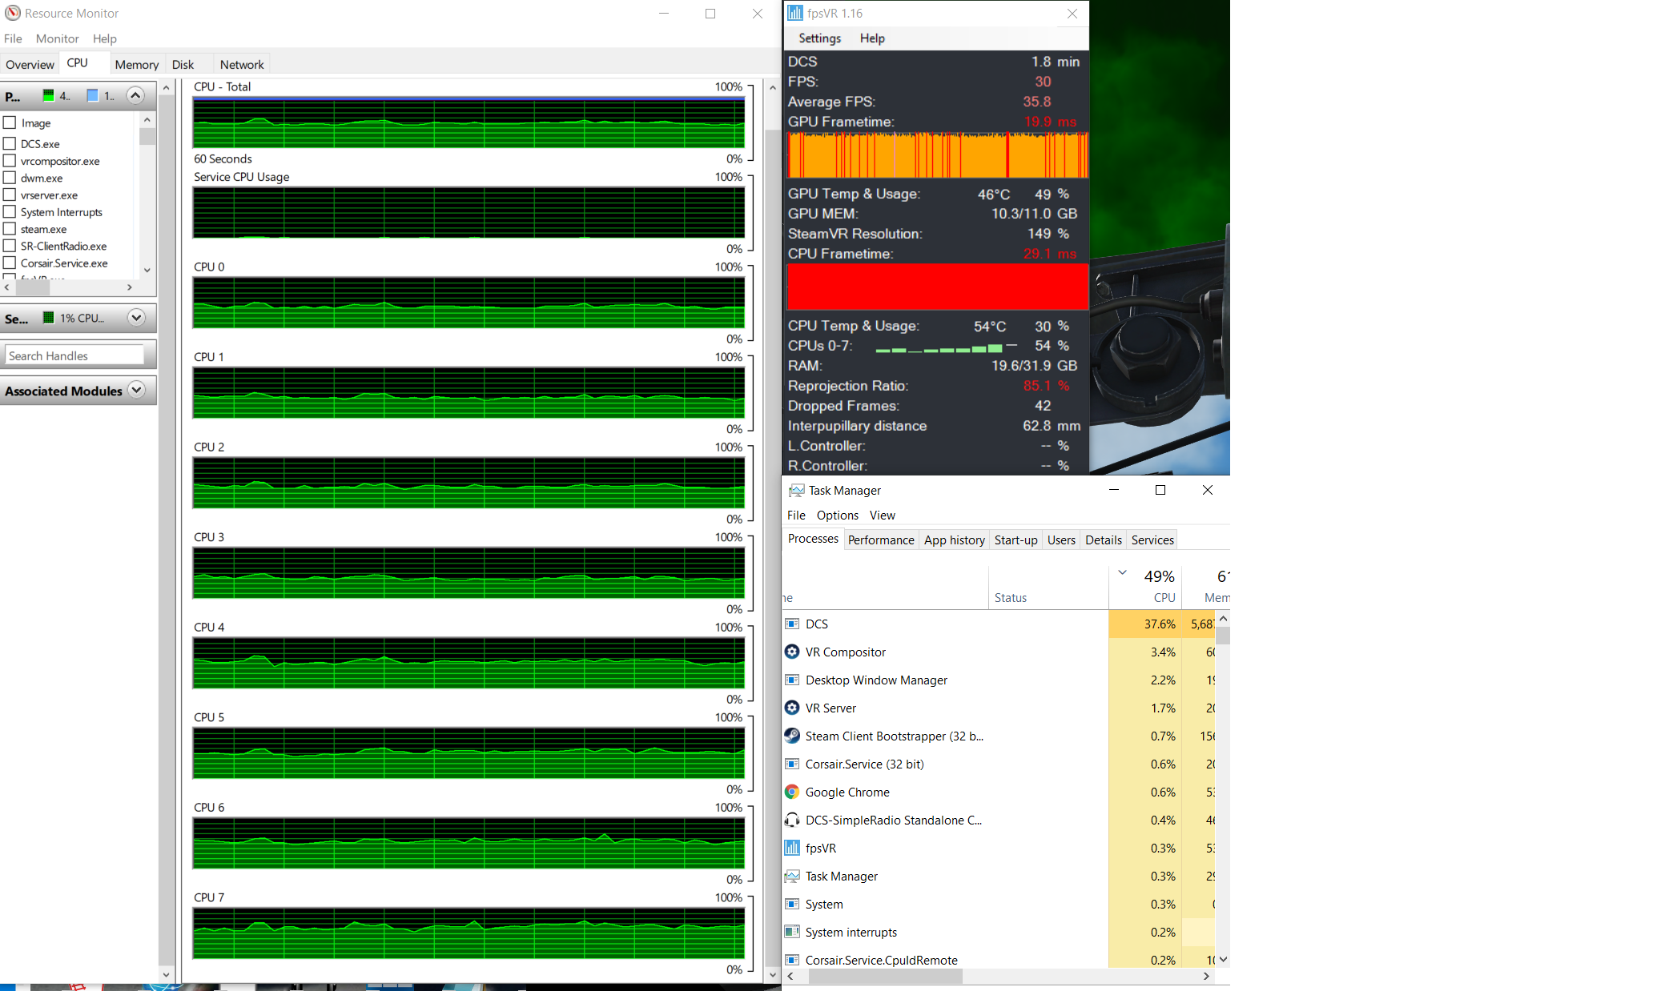Viewport: 1653px width, 991px height.
Task: Click the GPU Frametime graph in fpsVR
Action: [x=937, y=155]
